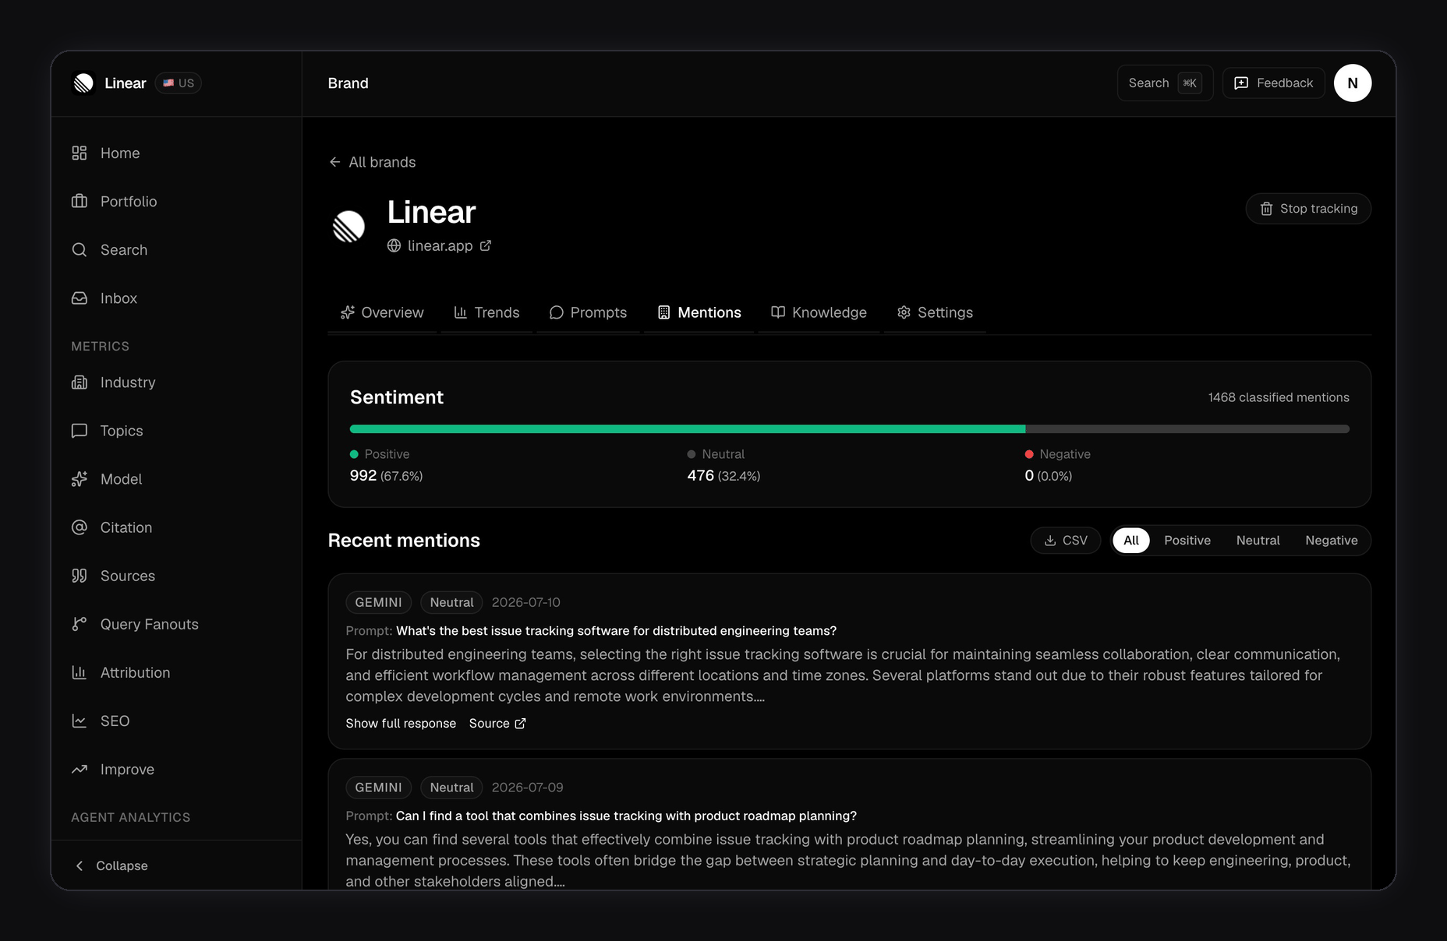This screenshot has height=941, width=1447.
Task: Click the GEMINI tag on the 2026-07-09 mention
Action: coord(379,788)
